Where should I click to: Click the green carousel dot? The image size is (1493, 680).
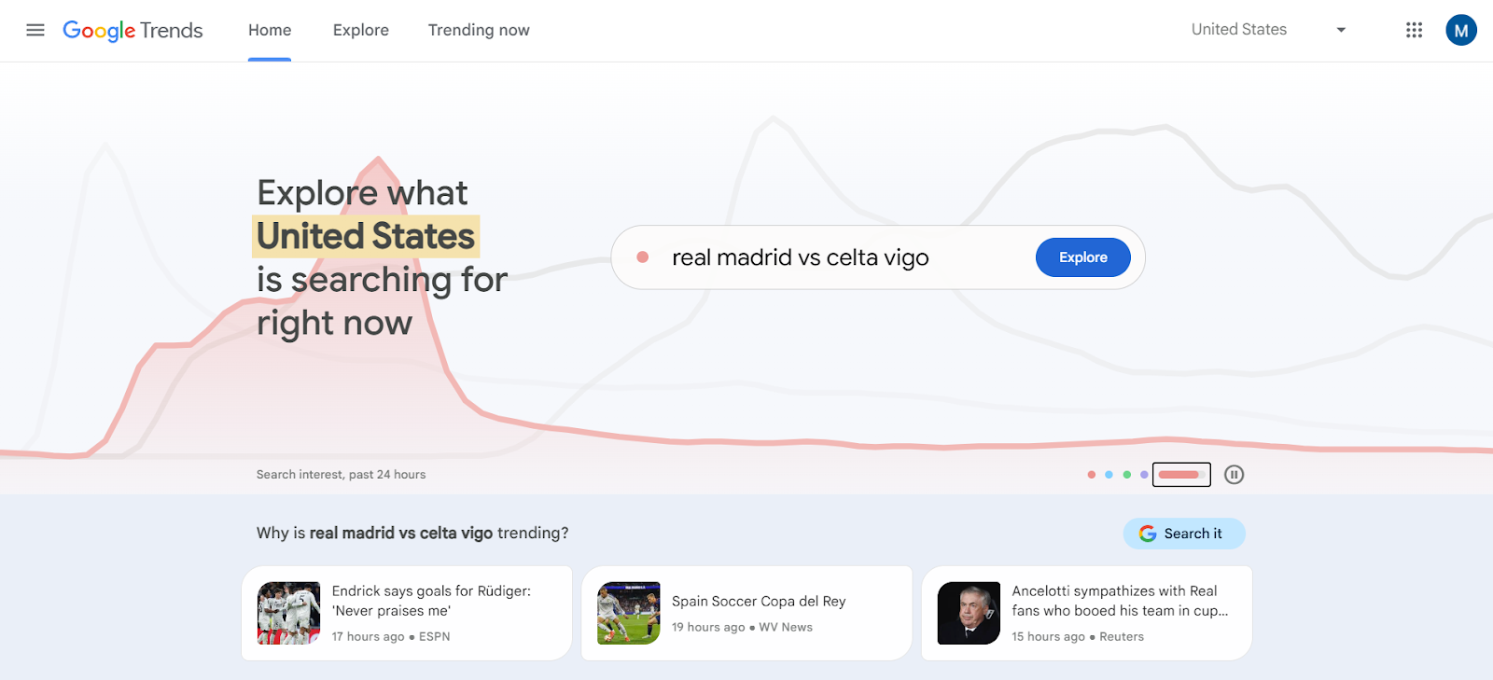pyautogui.click(x=1125, y=474)
